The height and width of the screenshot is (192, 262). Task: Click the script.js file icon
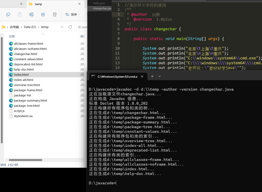coord(11,111)
